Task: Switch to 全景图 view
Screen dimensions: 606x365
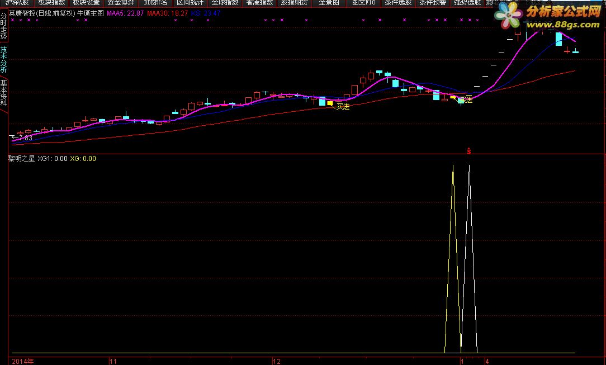Action: tap(329, 3)
